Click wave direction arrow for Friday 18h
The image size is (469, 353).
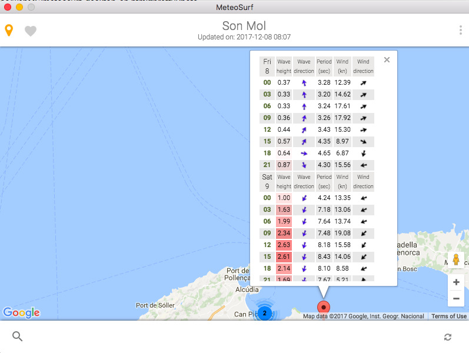coord(304,154)
